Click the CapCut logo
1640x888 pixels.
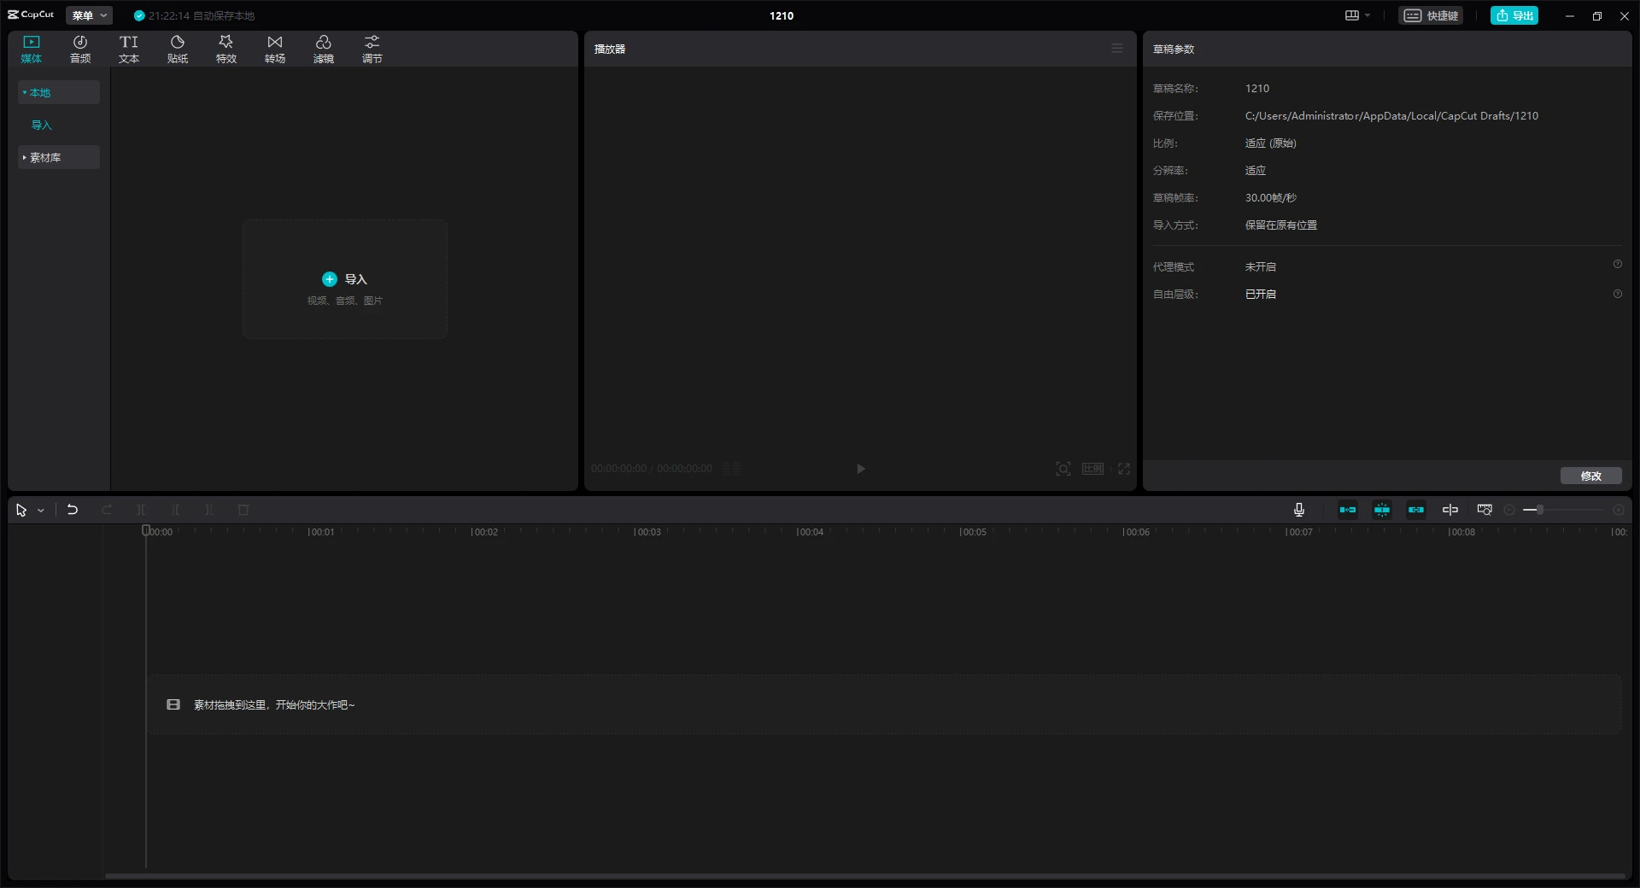pyautogui.click(x=32, y=15)
